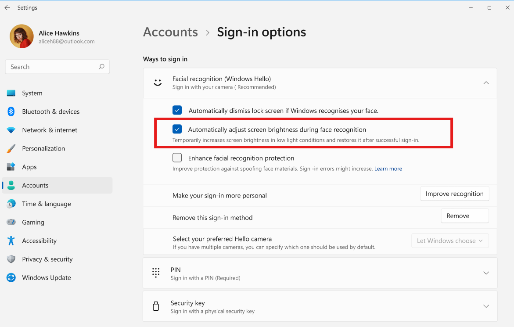The image size is (514, 327).
Task: Click the Apps icon in sidebar
Action: point(11,167)
